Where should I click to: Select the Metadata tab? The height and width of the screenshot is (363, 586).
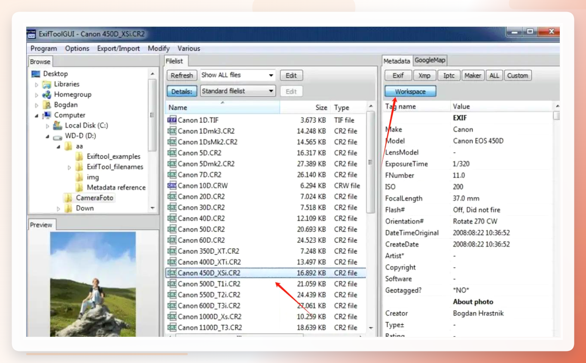coord(397,61)
